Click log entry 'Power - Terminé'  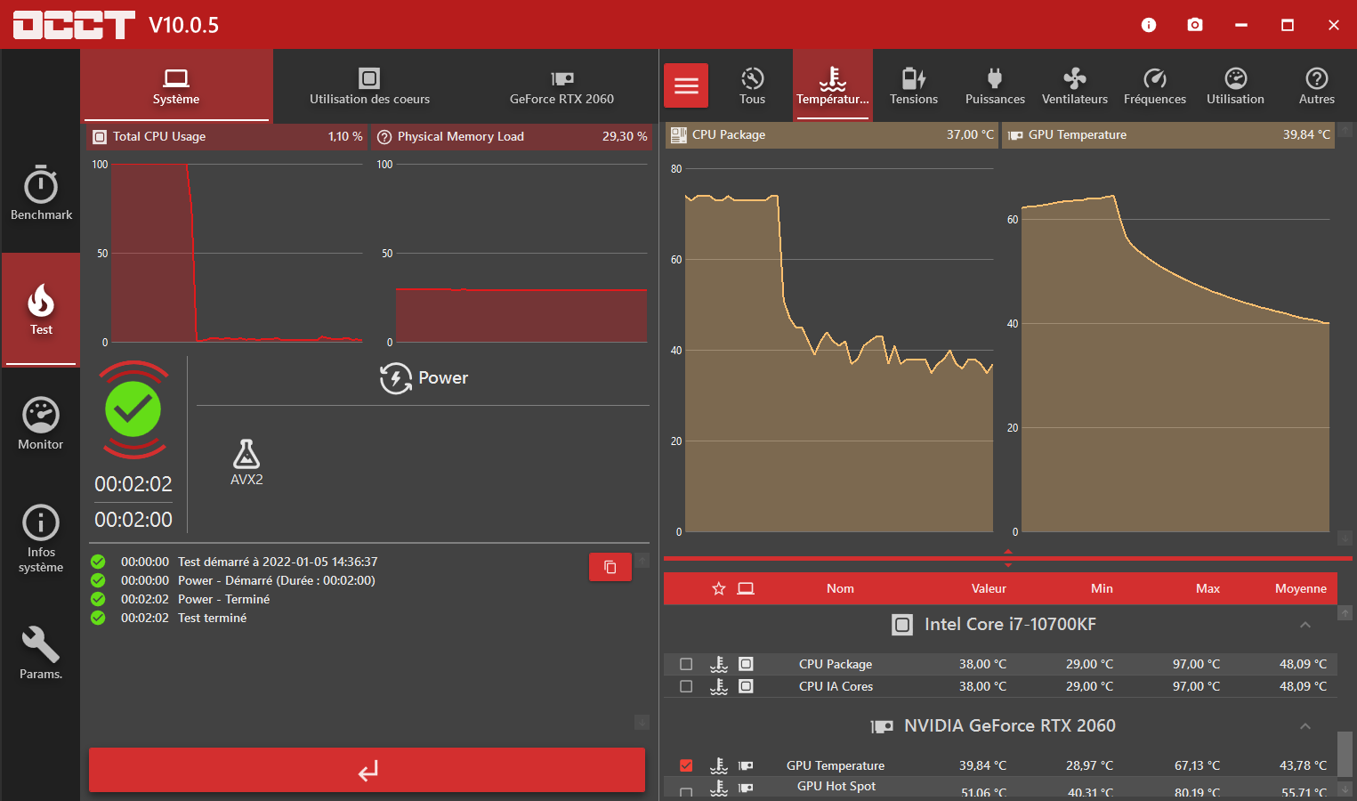click(223, 599)
